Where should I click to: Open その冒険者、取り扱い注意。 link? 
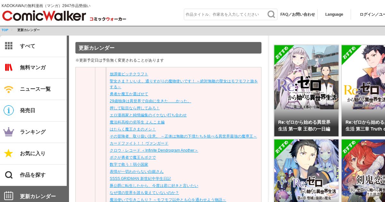[183, 136]
